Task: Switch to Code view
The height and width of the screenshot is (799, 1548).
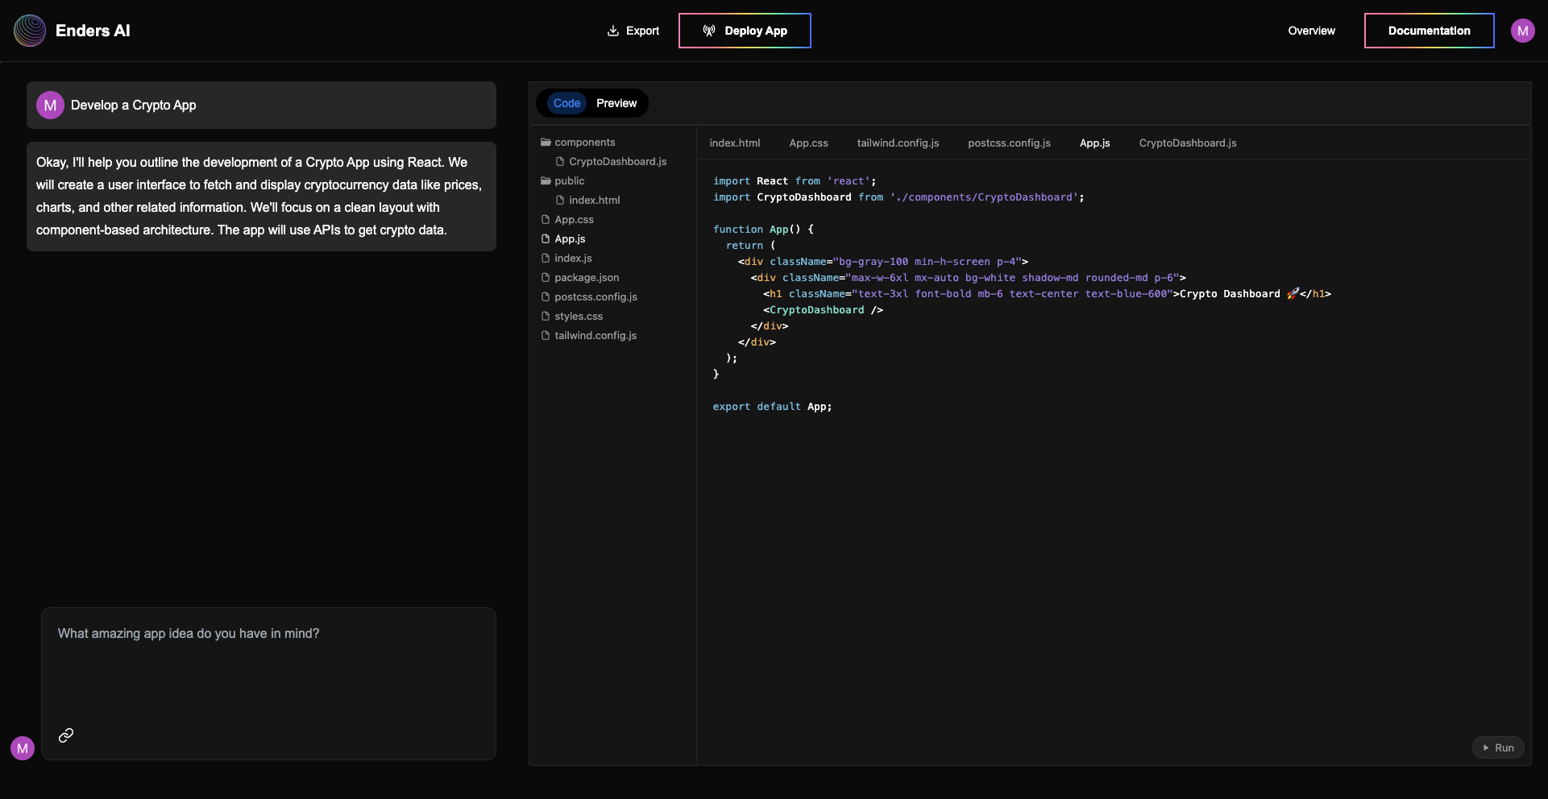Action: (x=566, y=103)
